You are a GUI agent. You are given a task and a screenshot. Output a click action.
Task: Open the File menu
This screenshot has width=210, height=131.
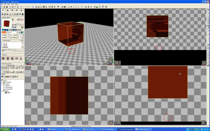coord(2,4)
